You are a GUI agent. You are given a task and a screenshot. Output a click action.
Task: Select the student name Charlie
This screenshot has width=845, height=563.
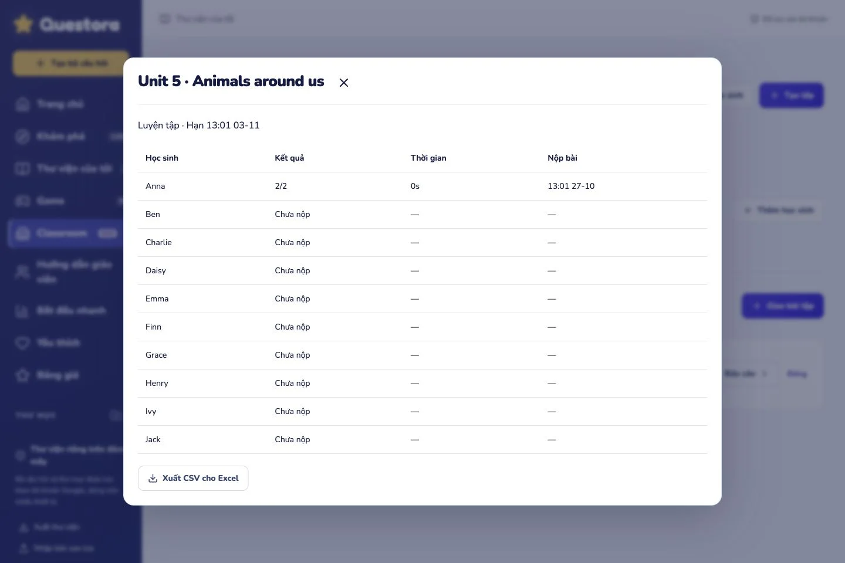tap(158, 243)
